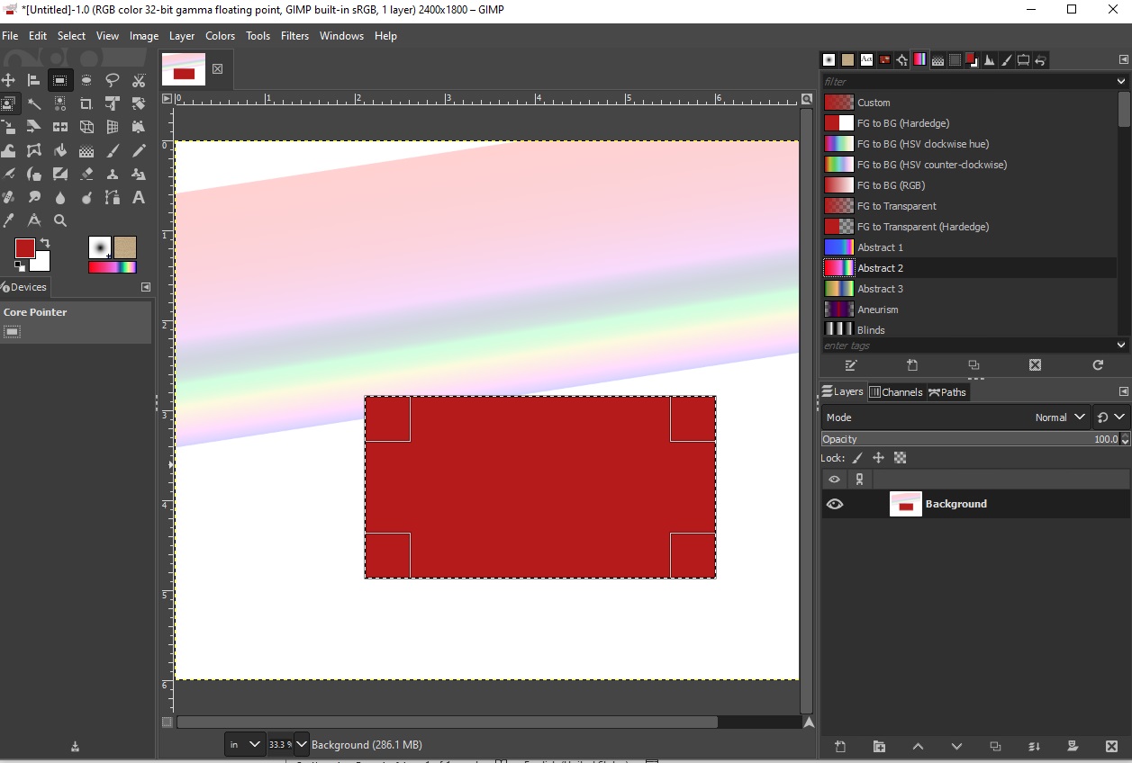Open the Windows menu
This screenshot has width=1132, height=763.
click(x=341, y=36)
